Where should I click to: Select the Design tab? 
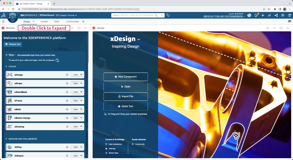pos(27,22)
